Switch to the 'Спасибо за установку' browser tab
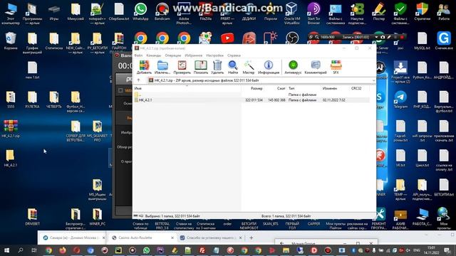Image resolution: width=456 pixels, height=256 pixels. click(211, 238)
